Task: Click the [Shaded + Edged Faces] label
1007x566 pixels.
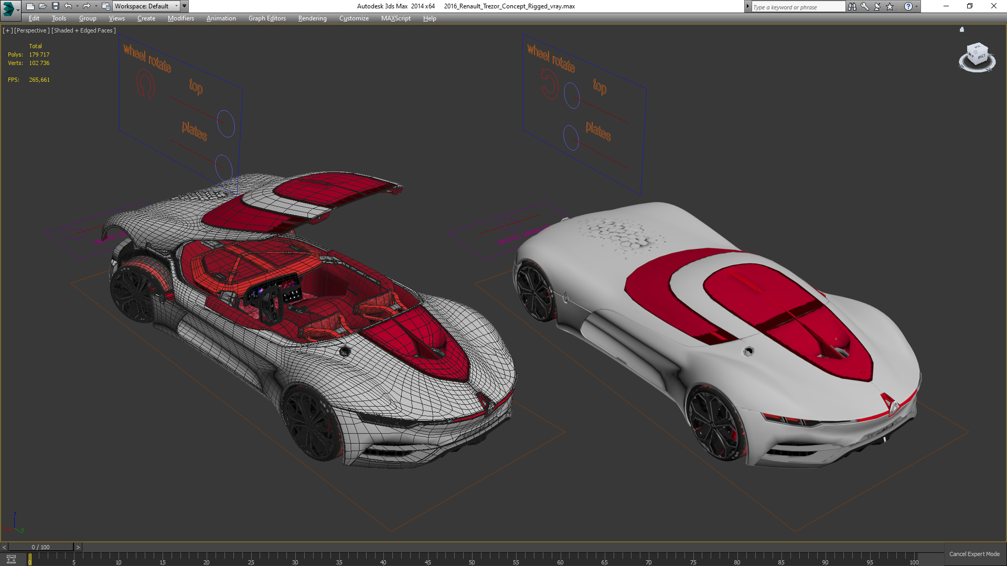Action: [x=83, y=30]
